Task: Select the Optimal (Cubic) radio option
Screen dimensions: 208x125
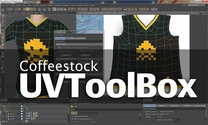Action: [144, 111]
